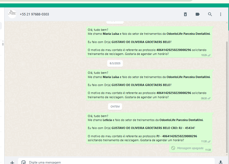Click the trash delete icon in chat header

point(185,14)
